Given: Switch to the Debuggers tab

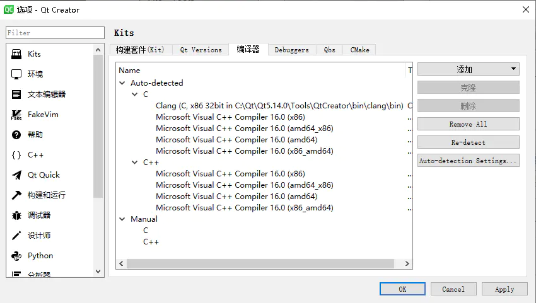Looking at the screenshot, I should 291,50.
